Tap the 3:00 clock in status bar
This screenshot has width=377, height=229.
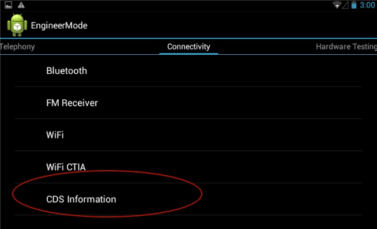[367, 5]
